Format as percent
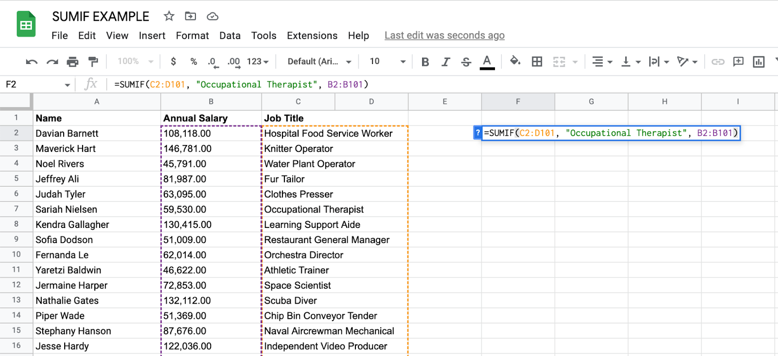This screenshot has width=778, height=356. click(x=194, y=62)
